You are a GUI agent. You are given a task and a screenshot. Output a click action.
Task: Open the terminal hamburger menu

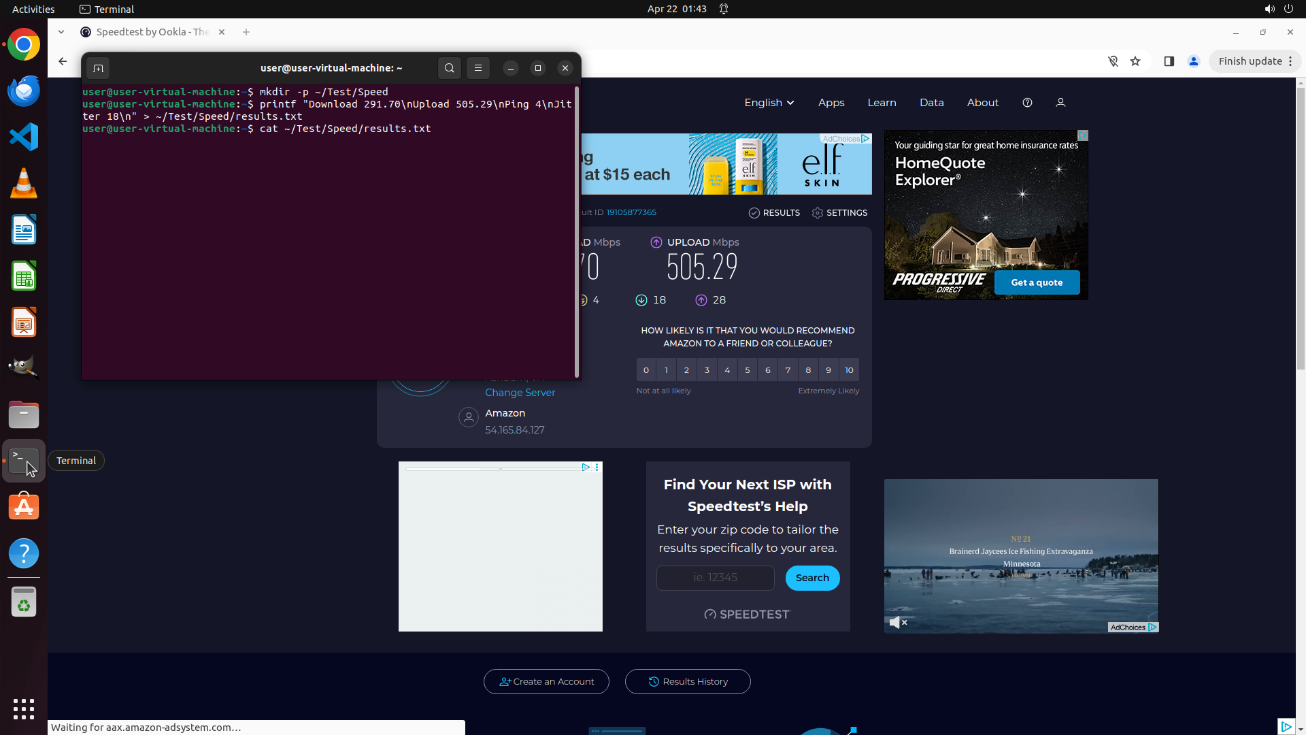pyautogui.click(x=478, y=68)
